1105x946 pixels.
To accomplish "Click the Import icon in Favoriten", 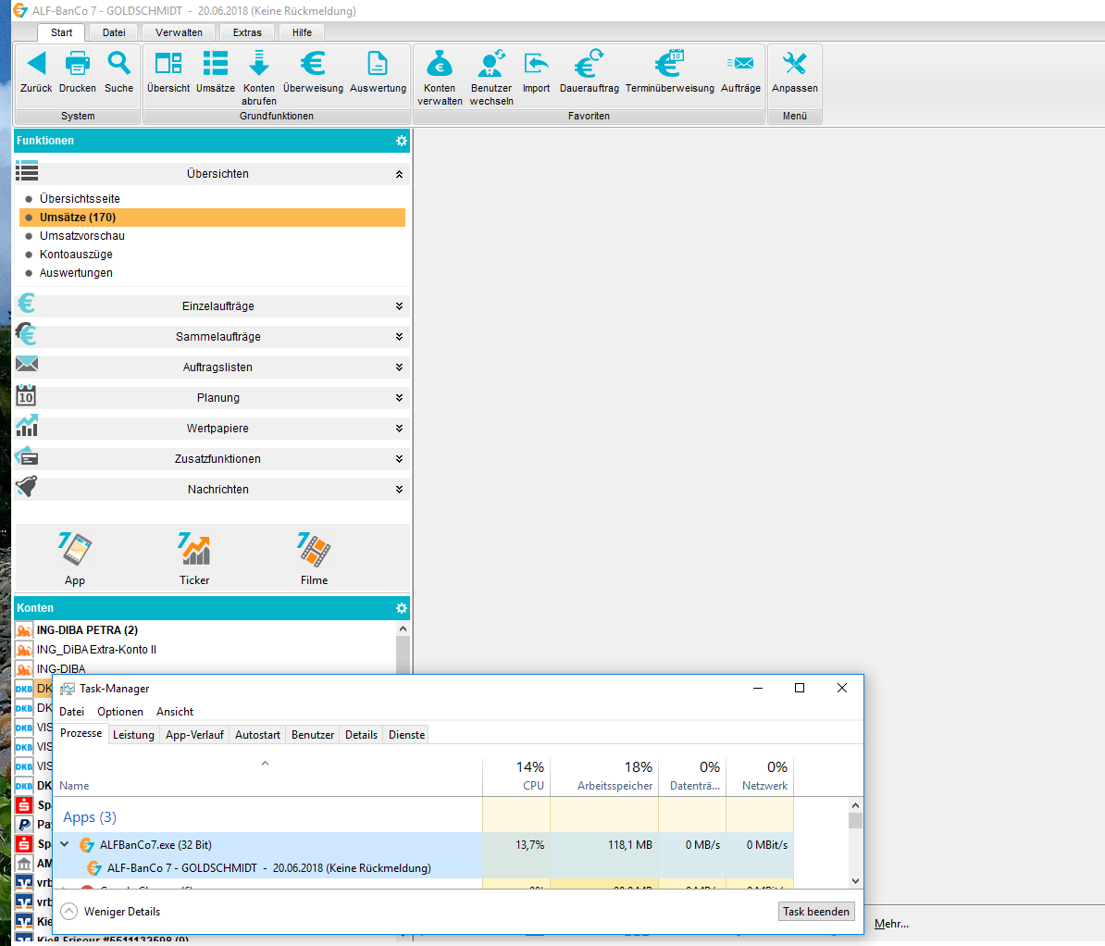I will (x=536, y=64).
